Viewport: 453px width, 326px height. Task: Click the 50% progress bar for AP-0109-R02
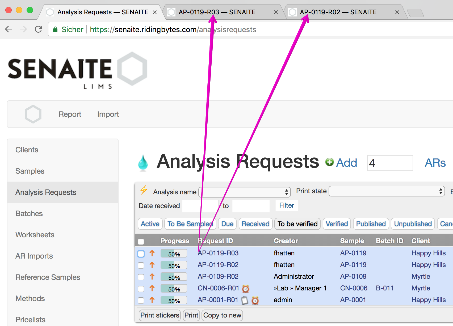click(x=174, y=277)
